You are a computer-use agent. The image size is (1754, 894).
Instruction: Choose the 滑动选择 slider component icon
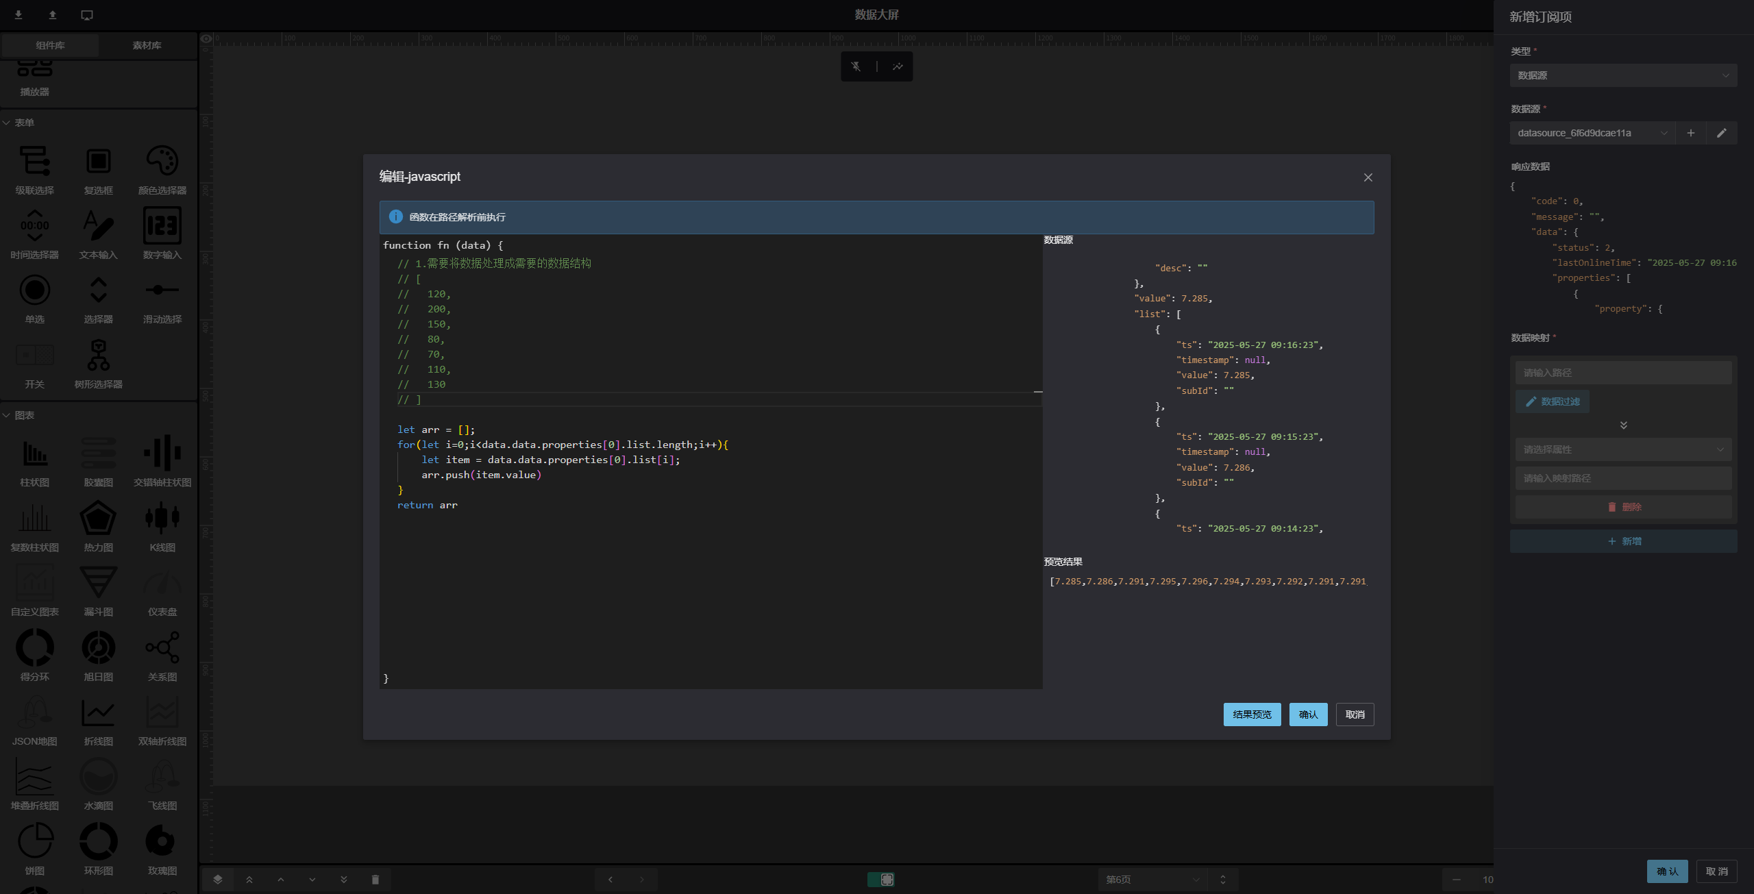pyautogui.click(x=162, y=290)
